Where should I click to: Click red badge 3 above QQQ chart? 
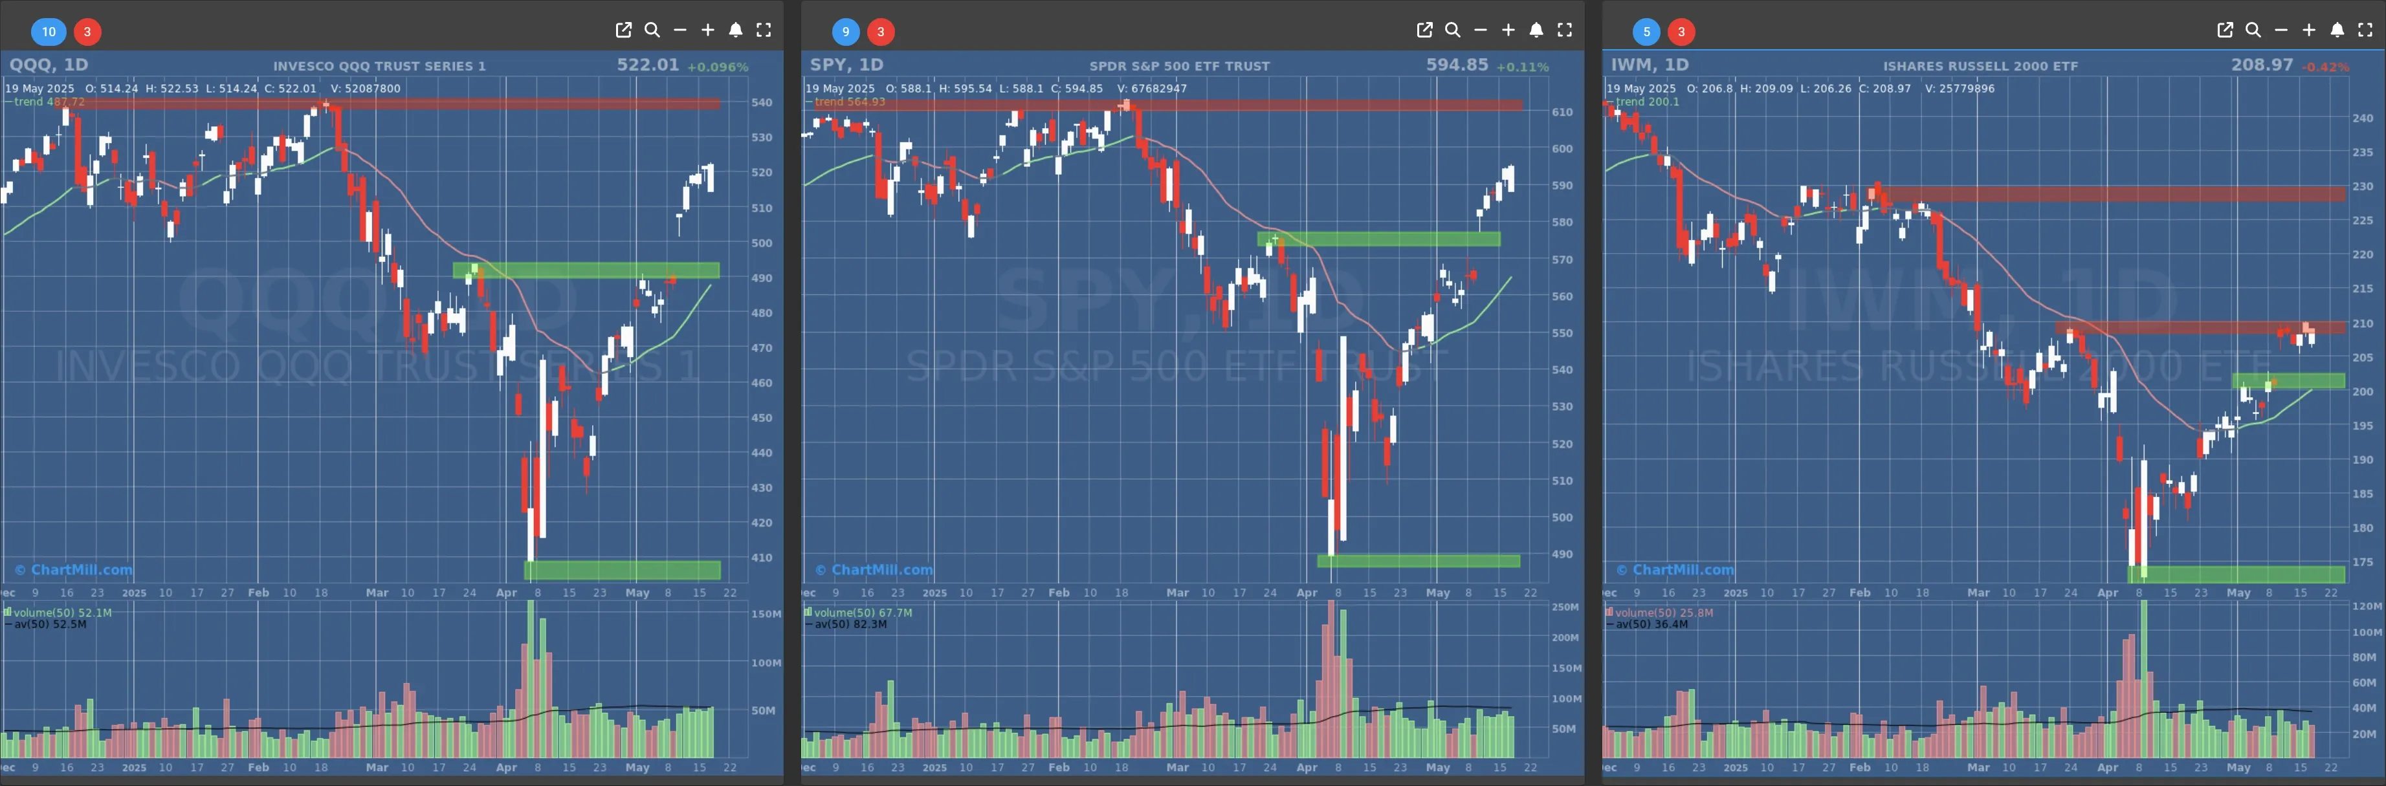pyautogui.click(x=87, y=32)
